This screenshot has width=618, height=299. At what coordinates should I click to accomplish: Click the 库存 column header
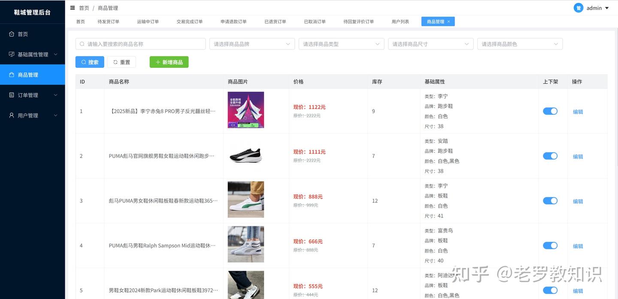[x=377, y=82]
